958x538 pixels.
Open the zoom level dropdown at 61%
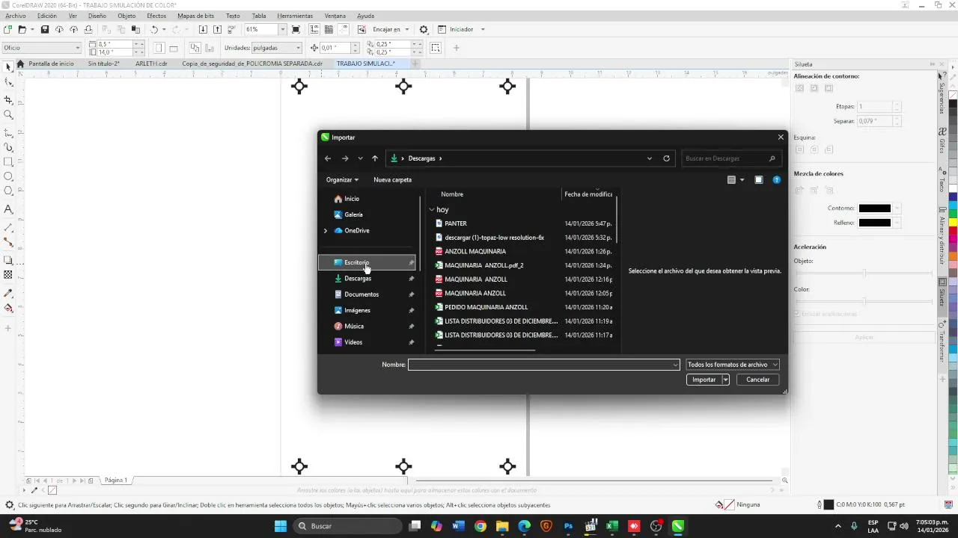point(282,29)
